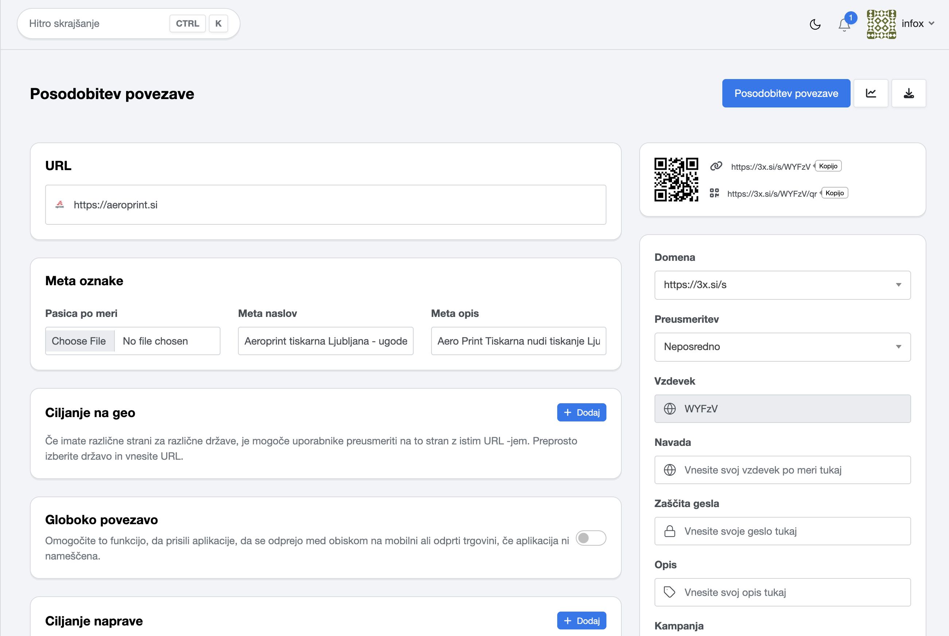Screen dimensions: 949x636
Task: Click the K shortcut key badge
Action: point(218,24)
